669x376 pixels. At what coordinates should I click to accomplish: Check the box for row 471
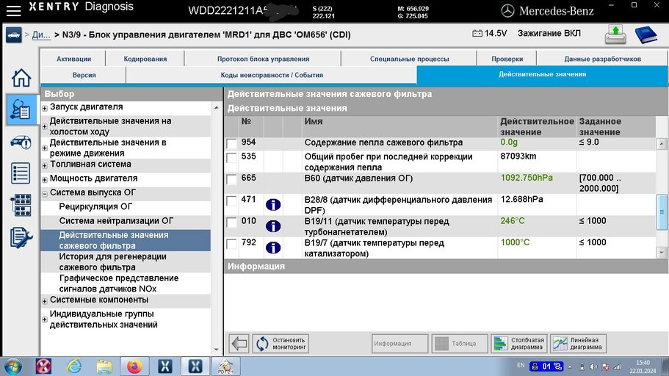pos(231,200)
